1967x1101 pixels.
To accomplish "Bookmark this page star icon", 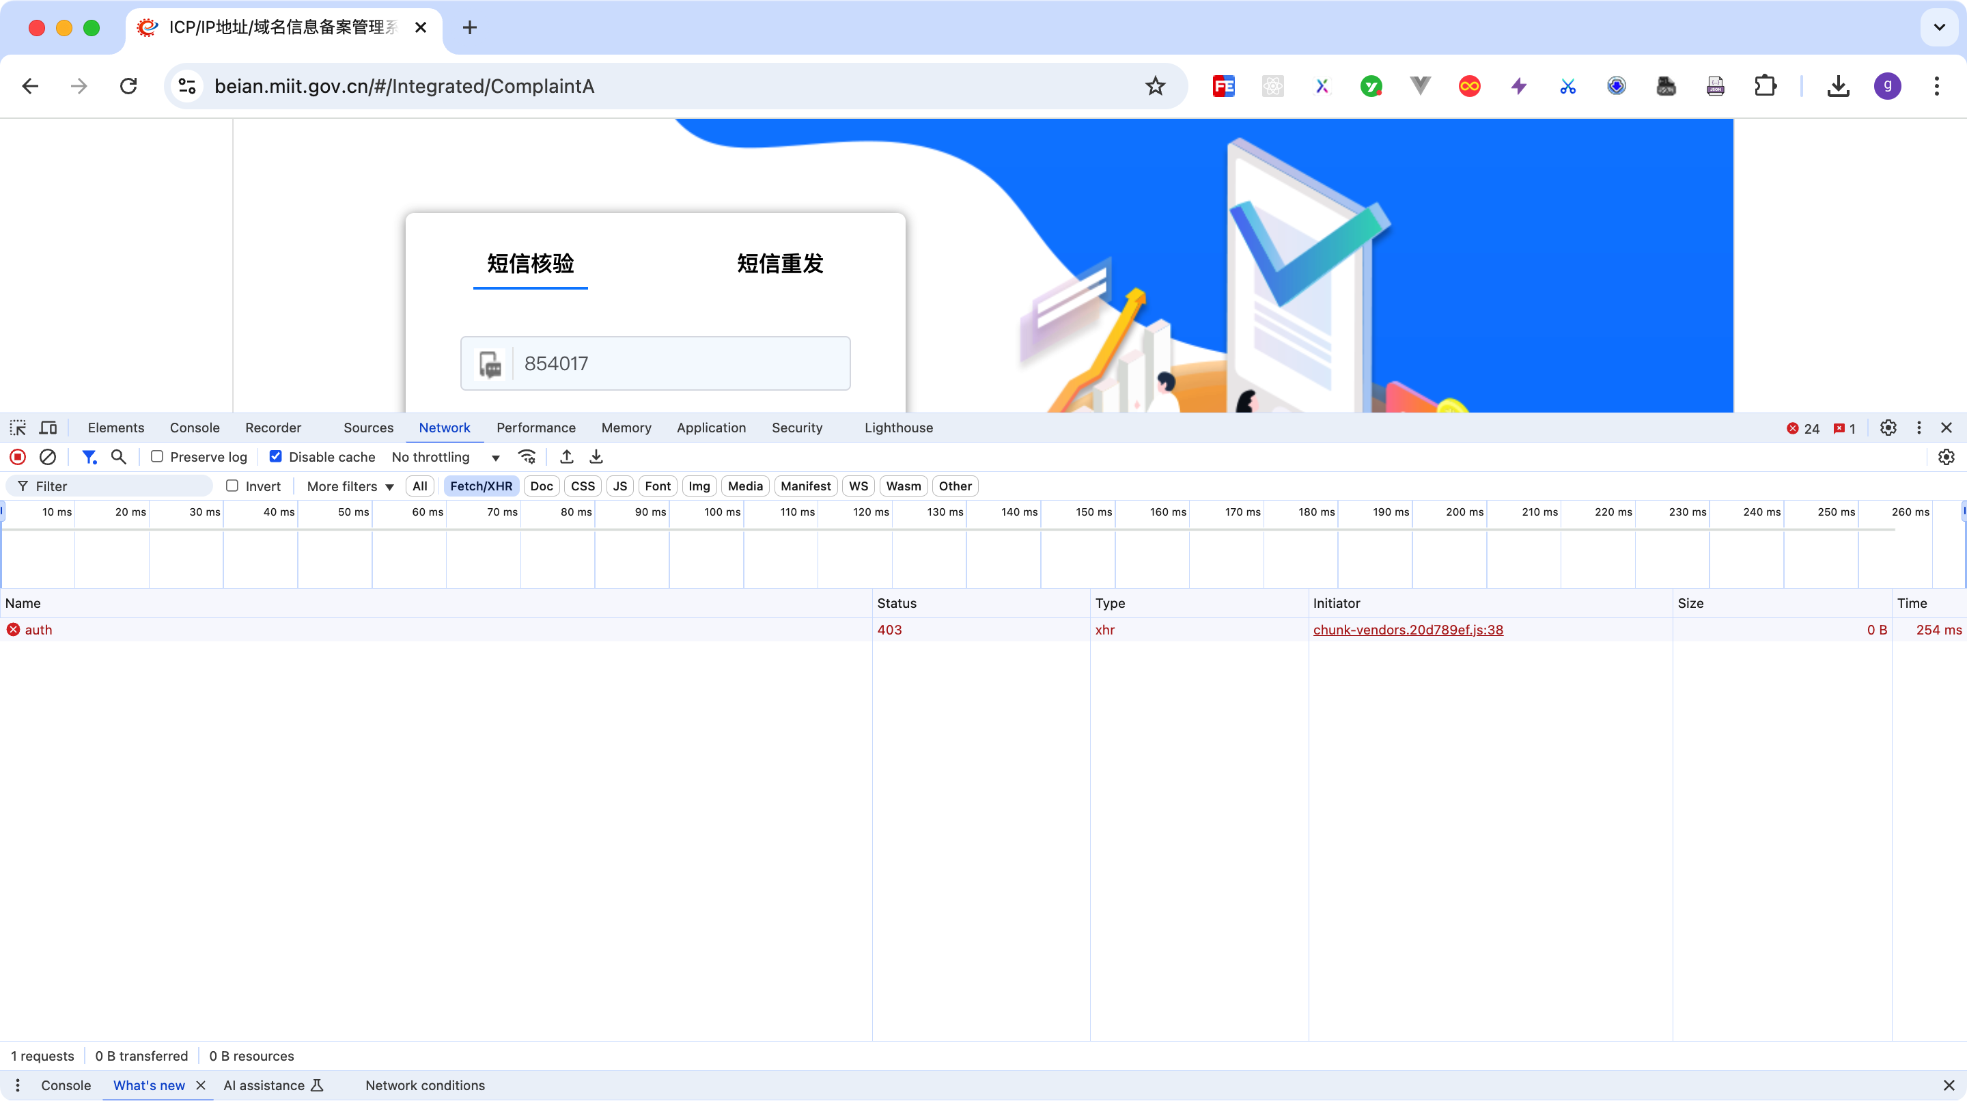I will pyautogui.click(x=1156, y=86).
